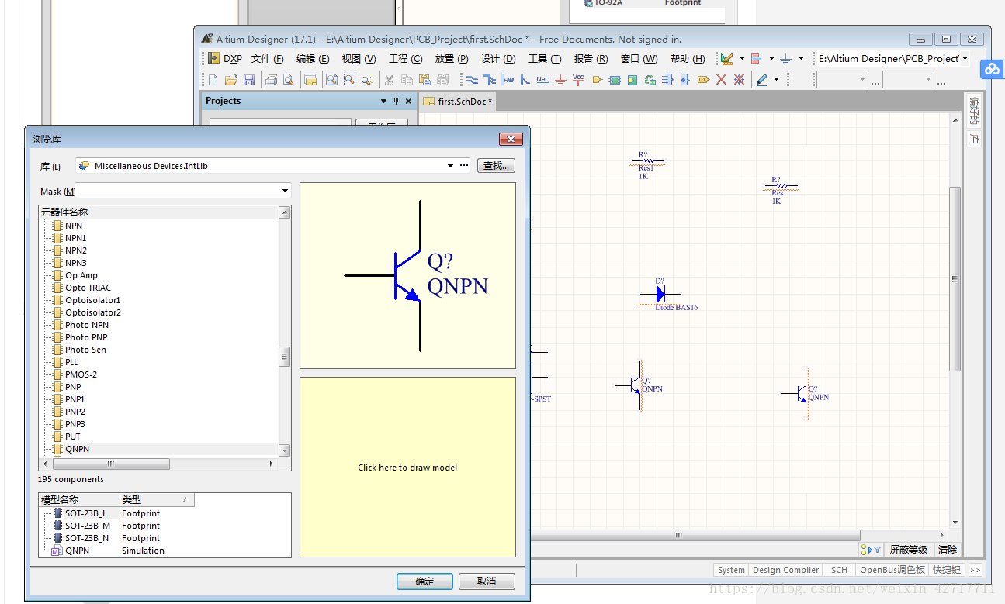Select the Place Bus tool
Image resolution: width=1005 pixels, height=604 pixels.
[x=490, y=80]
